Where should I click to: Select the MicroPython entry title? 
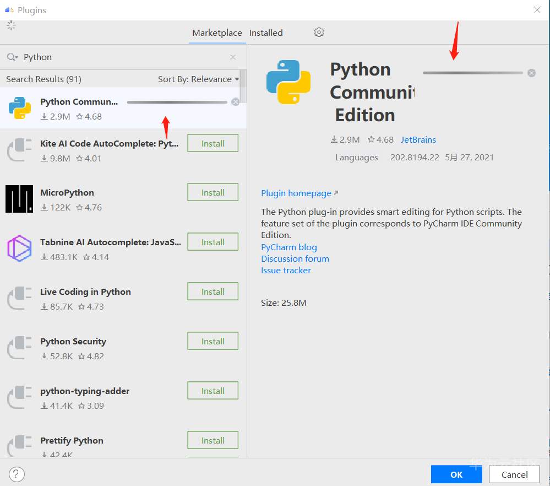[x=67, y=193]
